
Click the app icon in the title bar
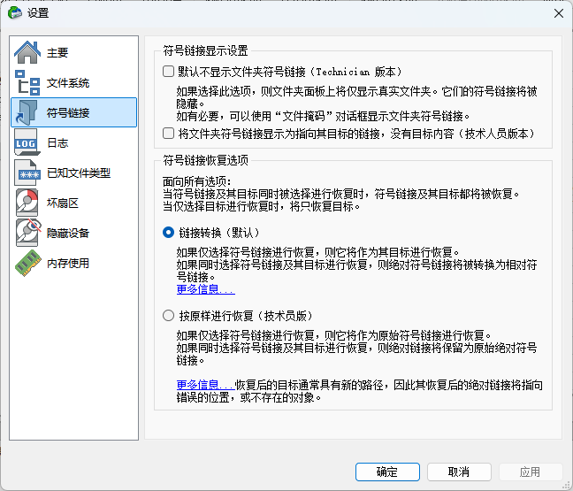click(x=15, y=12)
